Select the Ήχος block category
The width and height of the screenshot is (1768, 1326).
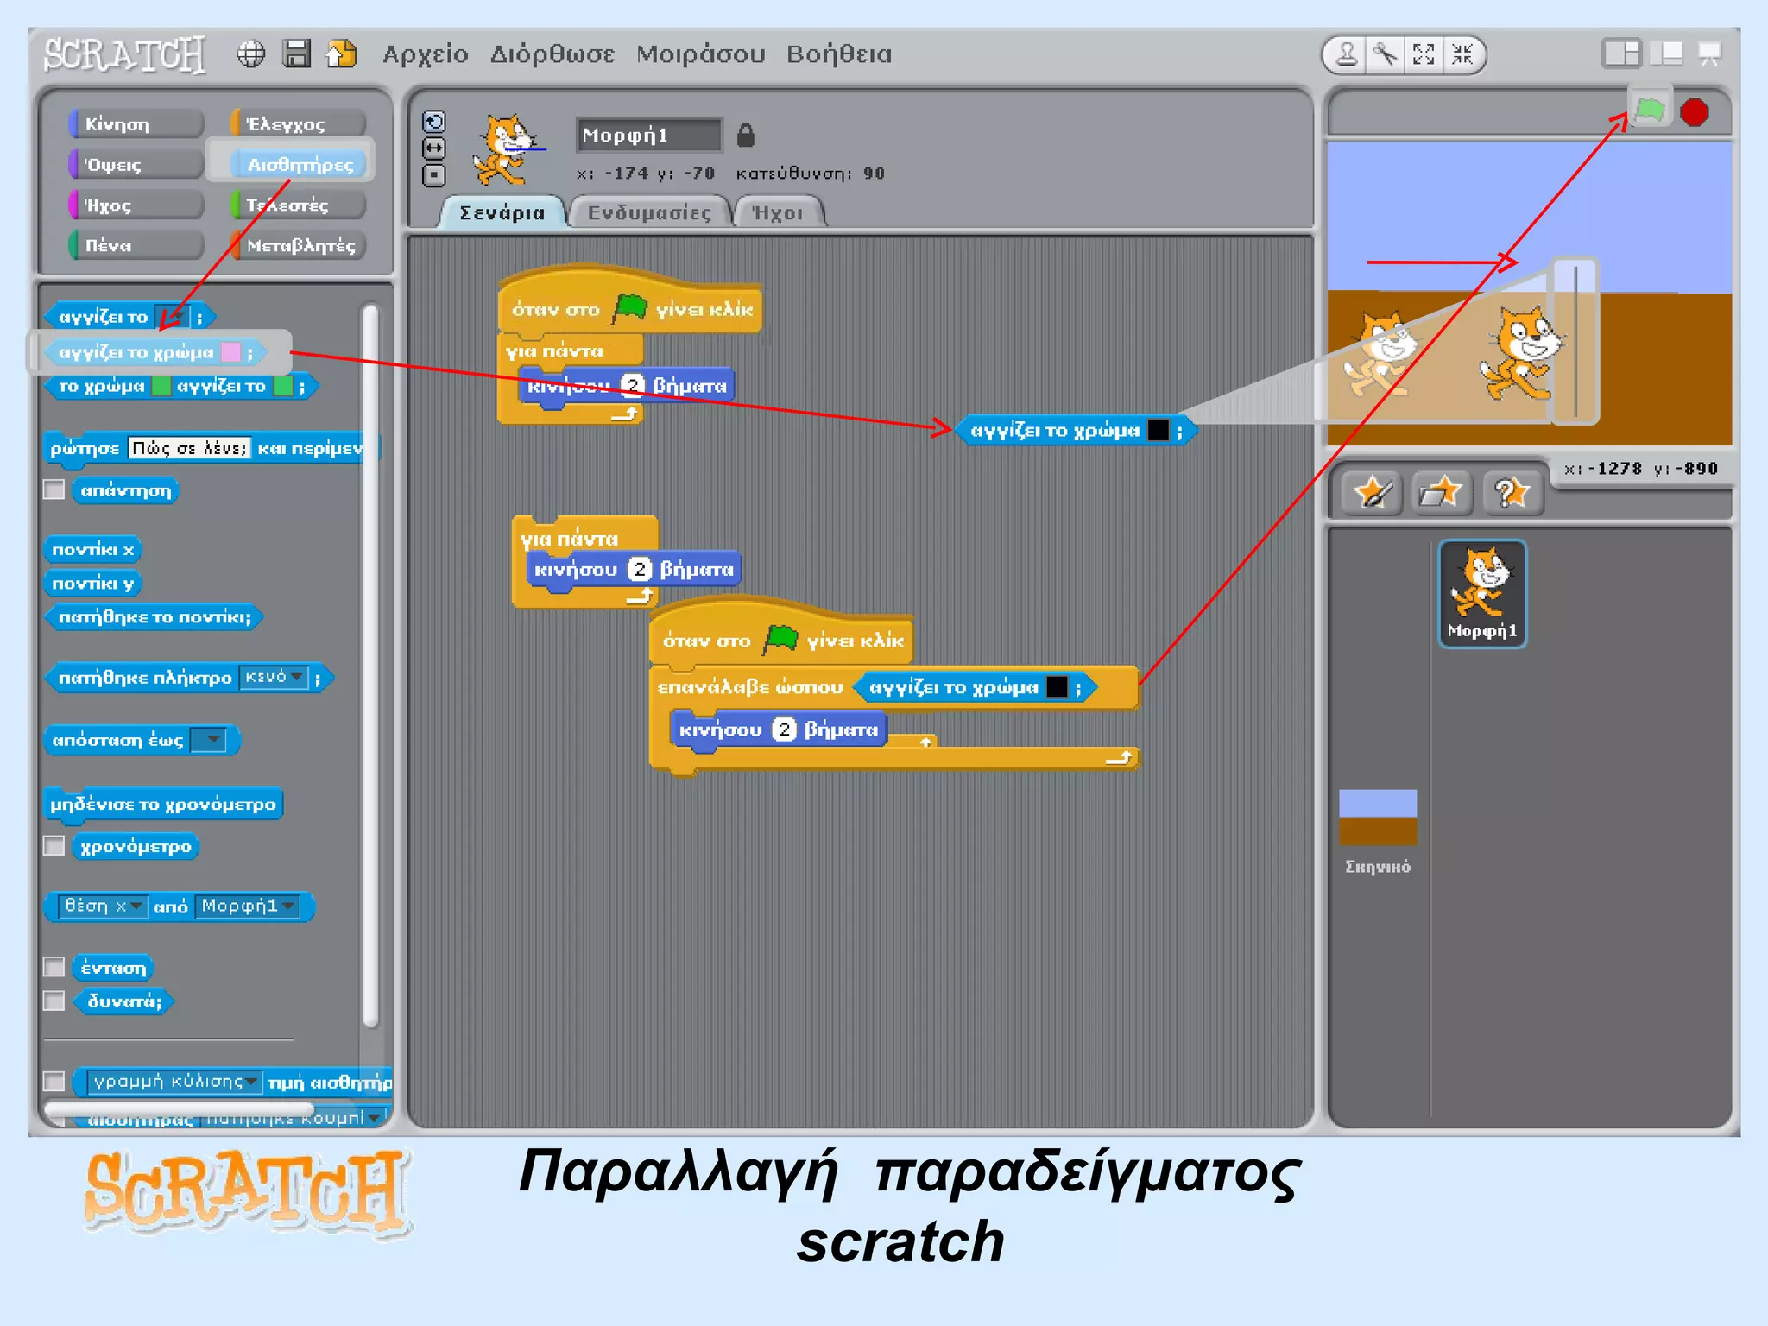click(x=136, y=205)
